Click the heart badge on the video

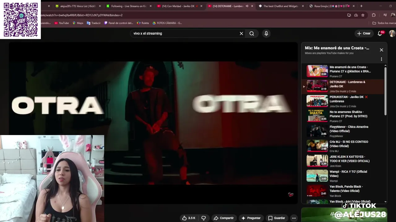291,194
